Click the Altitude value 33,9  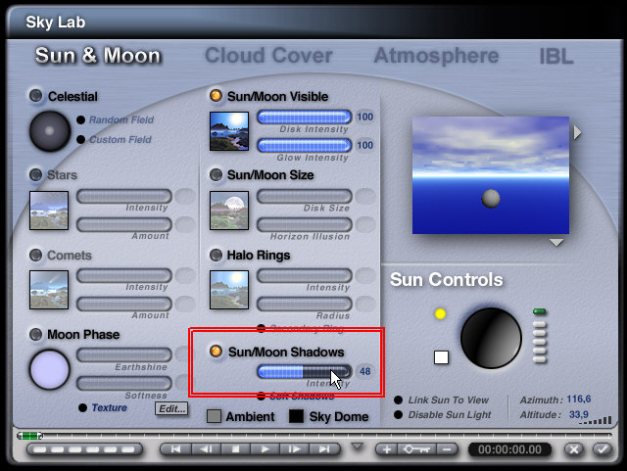[x=579, y=414]
